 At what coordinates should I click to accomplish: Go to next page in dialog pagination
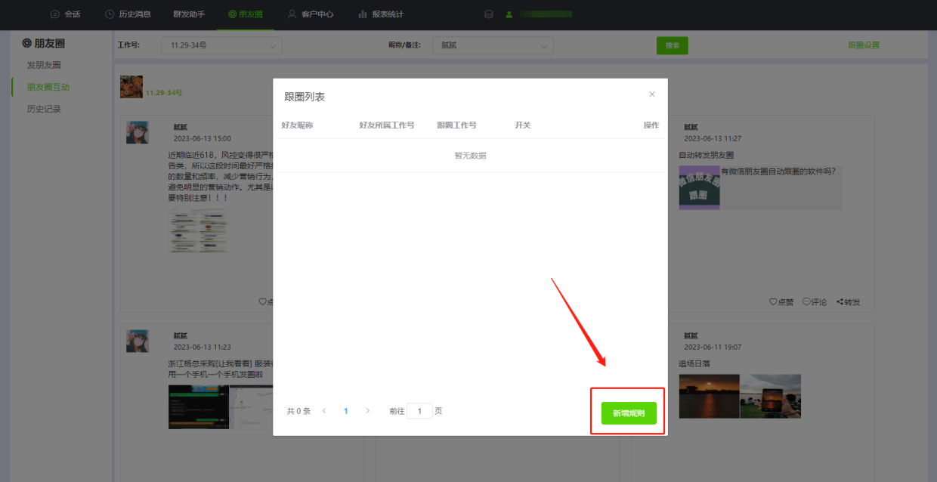click(x=368, y=411)
